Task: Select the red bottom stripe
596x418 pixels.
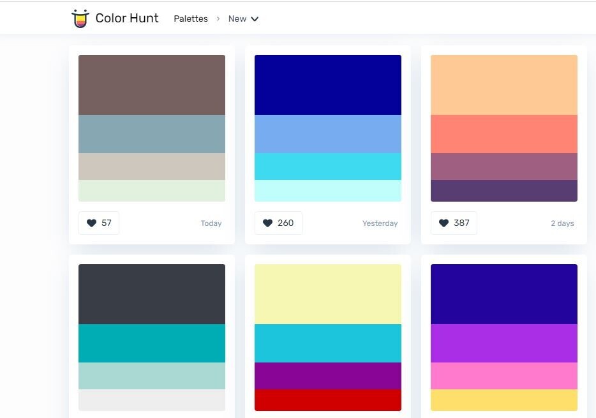Action: (327, 399)
